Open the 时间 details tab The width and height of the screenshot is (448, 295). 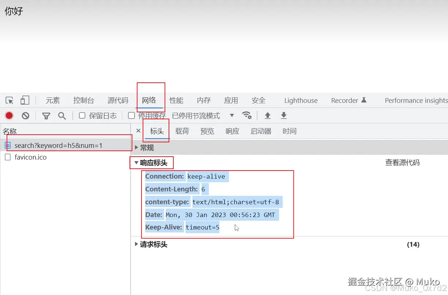tap(290, 131)
